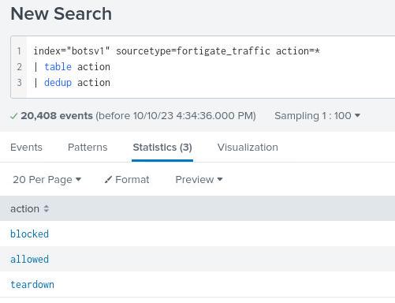Open the Sampling 1 : 100 dropdown

pos(317,116)
